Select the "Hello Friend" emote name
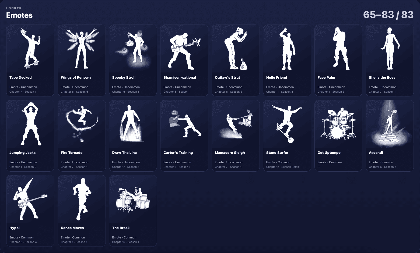The width and height of the screenshot is (420, 253). (276, 78)
